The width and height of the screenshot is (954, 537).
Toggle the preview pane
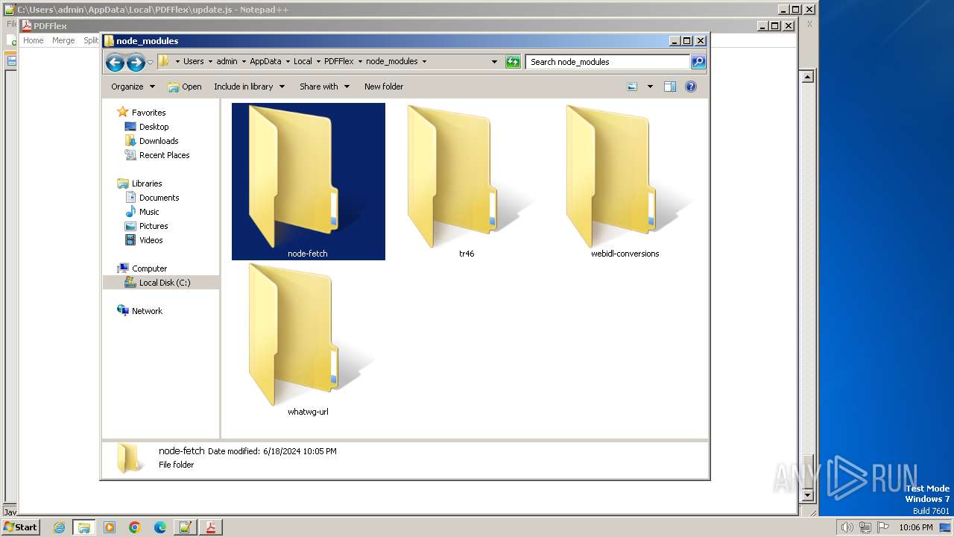click(670, 87)
